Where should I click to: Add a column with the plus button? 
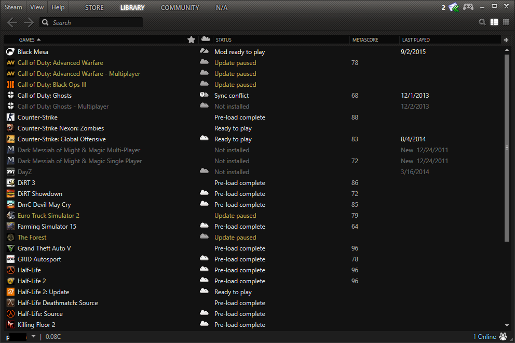pos(506,39)
